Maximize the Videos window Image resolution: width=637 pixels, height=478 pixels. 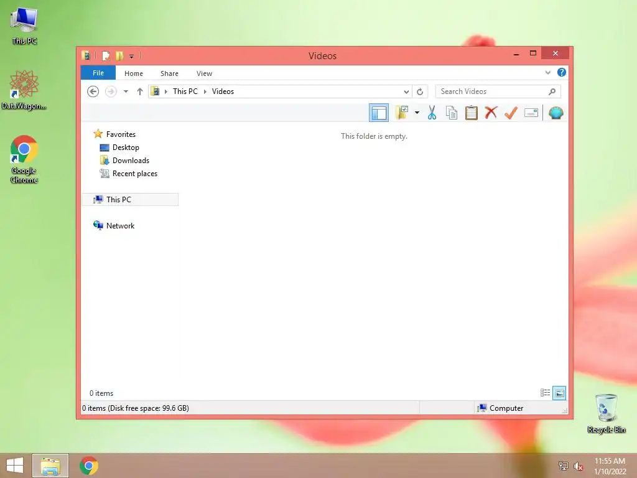(x=533, y=54)
